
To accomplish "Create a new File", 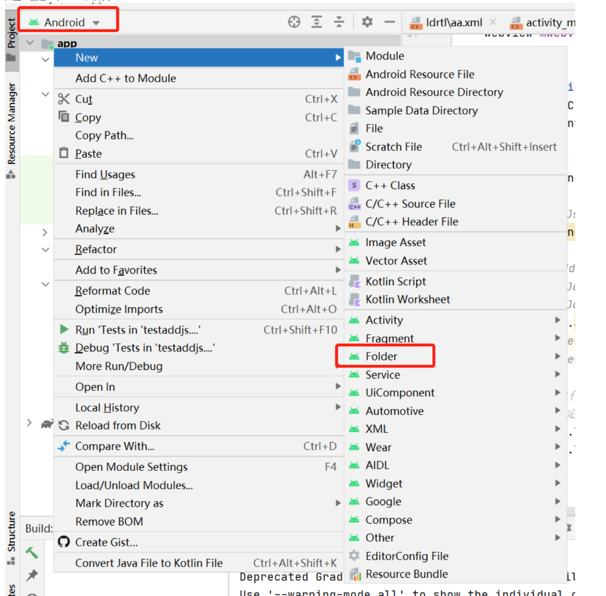I will [456, 128].
